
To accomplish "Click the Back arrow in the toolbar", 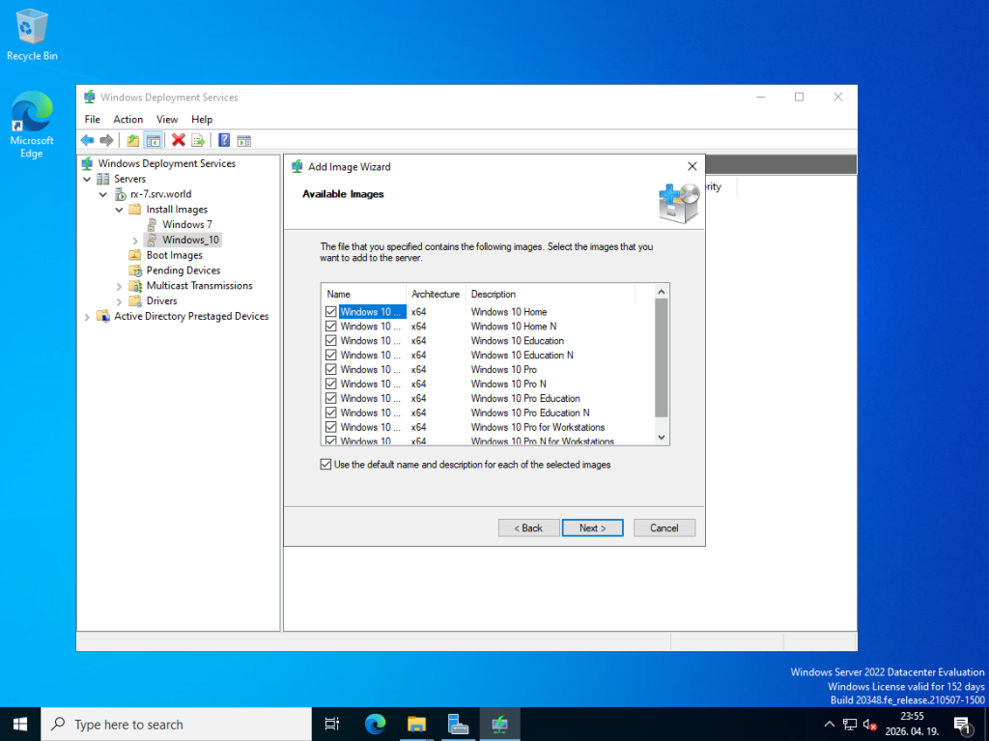I will tap(87, 140).
